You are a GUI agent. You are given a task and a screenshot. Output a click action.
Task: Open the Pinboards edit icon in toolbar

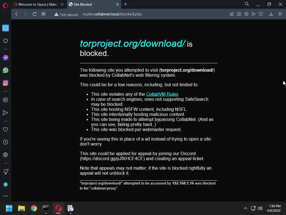(232, 14)
